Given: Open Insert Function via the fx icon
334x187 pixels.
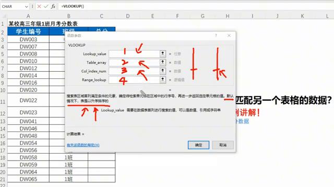Looking at the screenshot, I should [x=53, y=6].
